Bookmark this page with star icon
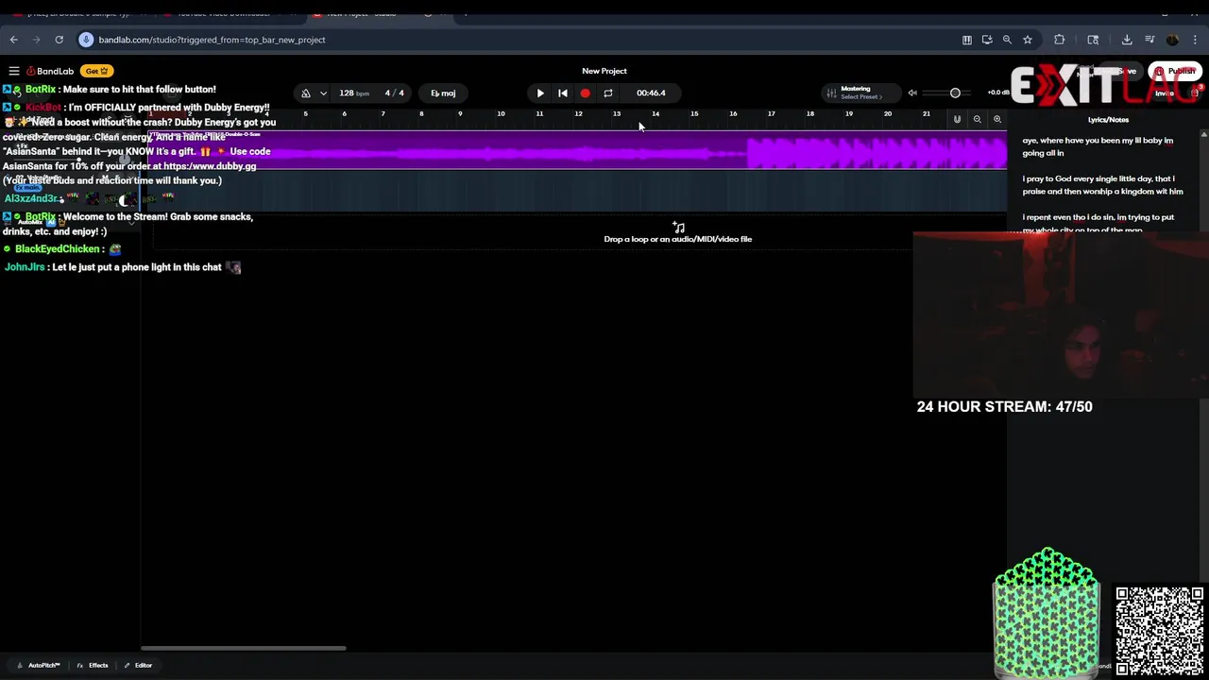 click(x=1028, y=40)
